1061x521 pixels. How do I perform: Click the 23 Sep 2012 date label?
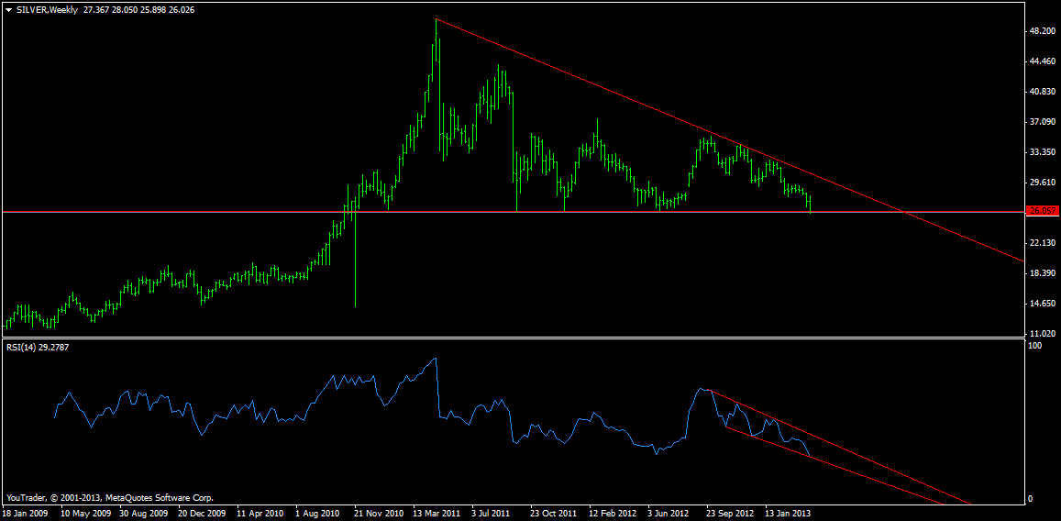coord(728,513)
